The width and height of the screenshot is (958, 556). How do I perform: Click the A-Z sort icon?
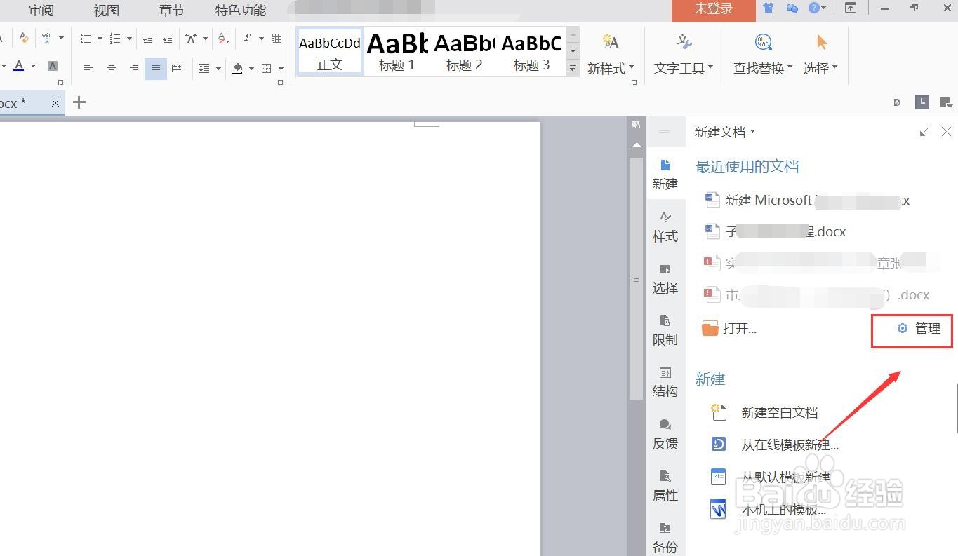(x=223, y=39)
